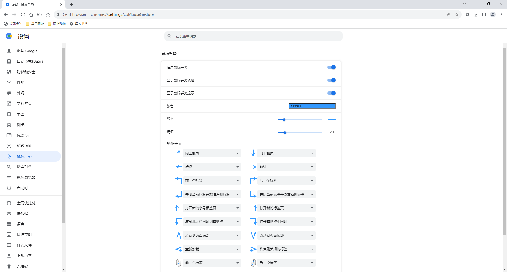Image resolution: width=507 pixels, height=272 pixels.
Task: Select 快速存图 in the sidebar
Action: coord(31,235)
